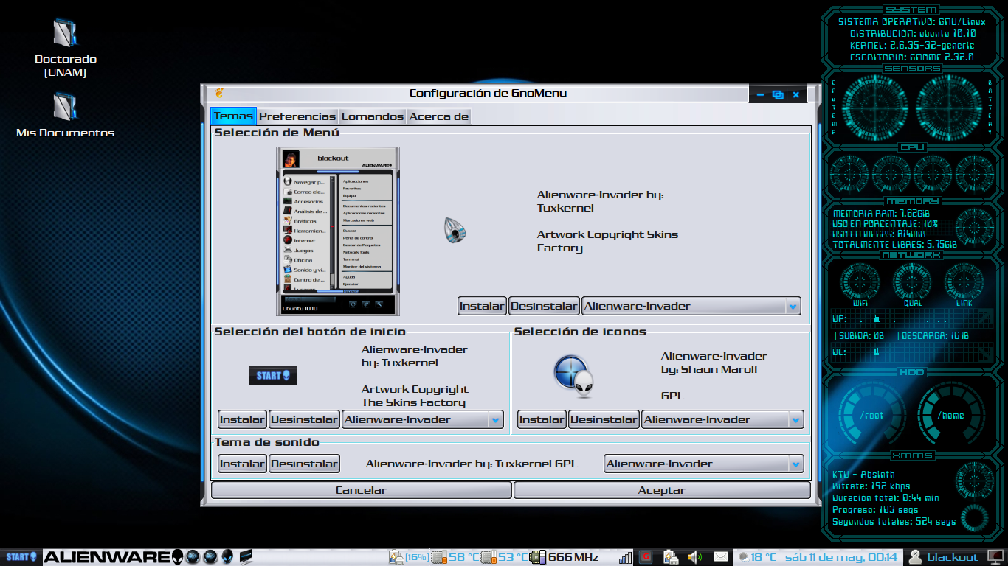The image size is (1008, 566).
Task: Click the Cancelar button
Action: click(361, 490)
